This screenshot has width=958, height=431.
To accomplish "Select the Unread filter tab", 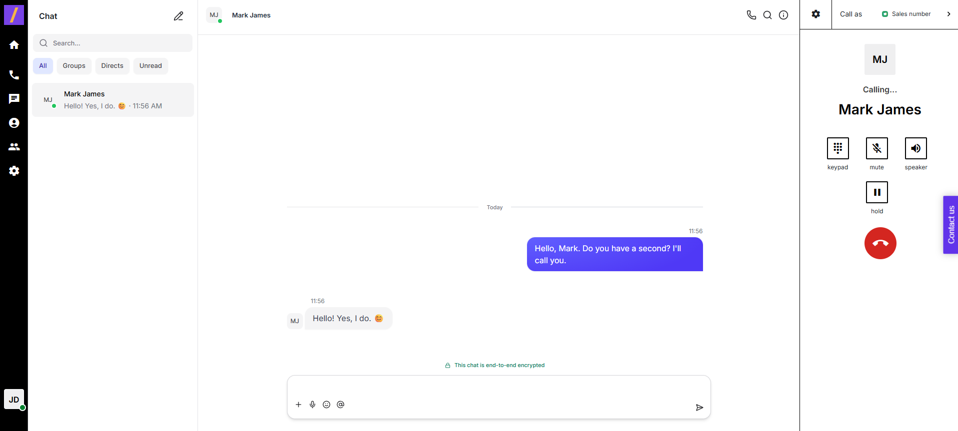I will coord(150,66).
